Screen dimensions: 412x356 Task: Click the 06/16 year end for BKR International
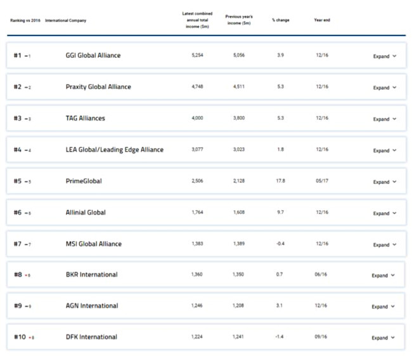[x=321, y=274]
